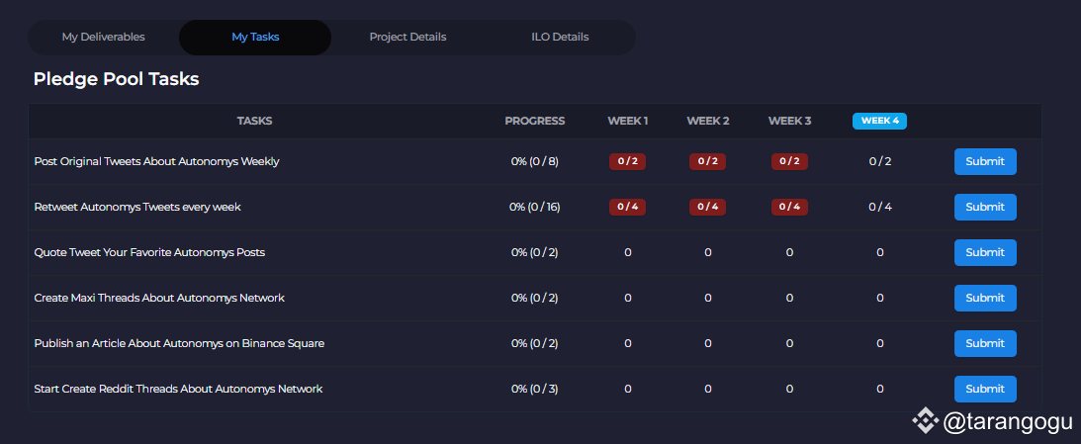Click the WEEK 2 column header
The height and width of the screenshot is (444, 1081).
708,121
